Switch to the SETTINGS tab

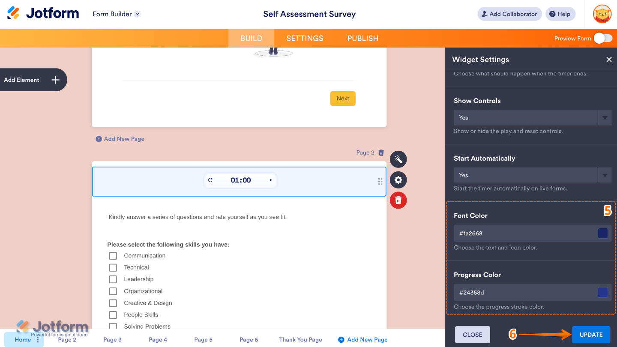(x=305, y=38)
